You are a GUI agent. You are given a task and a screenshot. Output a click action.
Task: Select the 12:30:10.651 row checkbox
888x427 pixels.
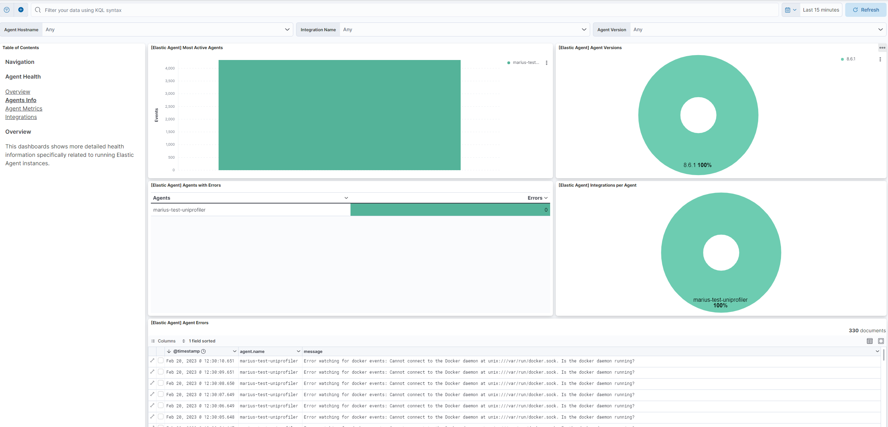pyautogui.click(x=161, y=361)
